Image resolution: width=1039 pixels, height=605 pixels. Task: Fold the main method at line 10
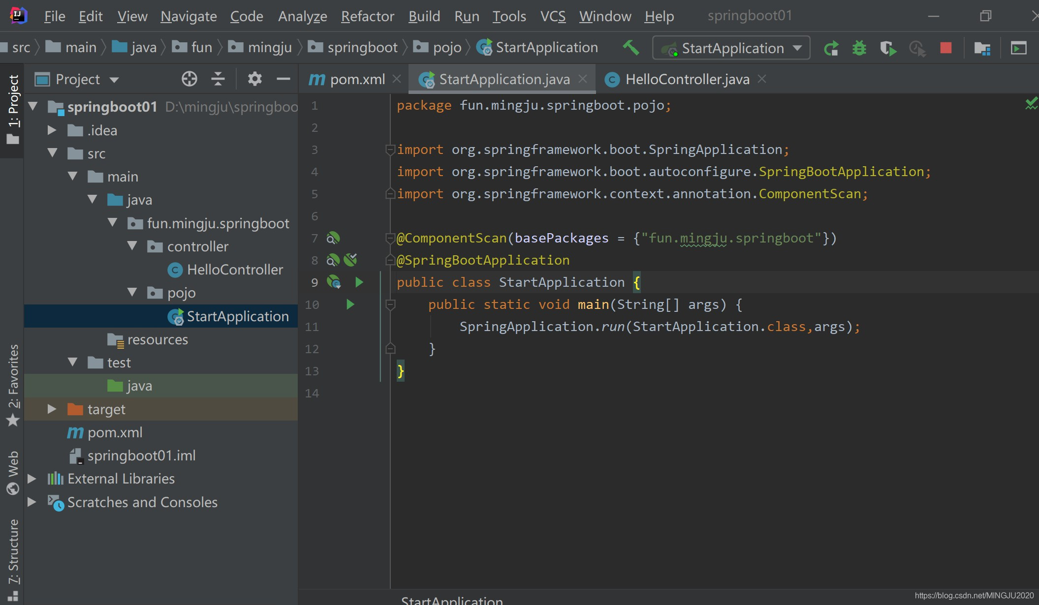[x=390, y=304]
